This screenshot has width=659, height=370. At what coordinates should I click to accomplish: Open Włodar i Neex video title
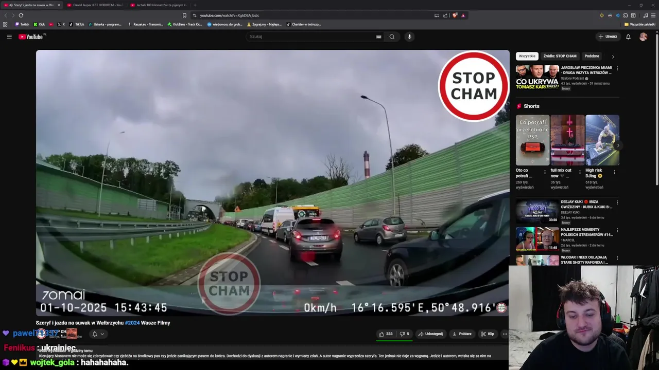pos(584,260)
